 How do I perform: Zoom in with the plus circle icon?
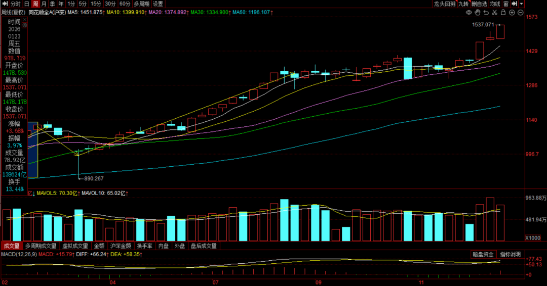pyautogui.click(x=512, y=12)
